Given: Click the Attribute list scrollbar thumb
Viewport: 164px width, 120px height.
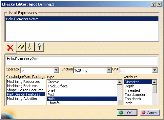Looking at the screenshot, I should (x=154, y=89).
